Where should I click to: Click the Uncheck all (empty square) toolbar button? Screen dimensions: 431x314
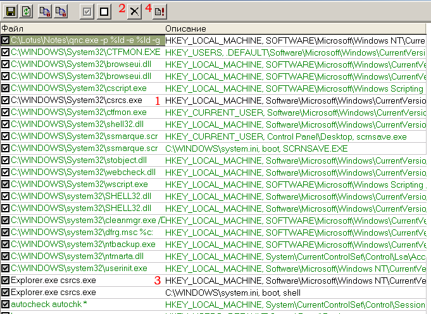click(x=104, y=11)
